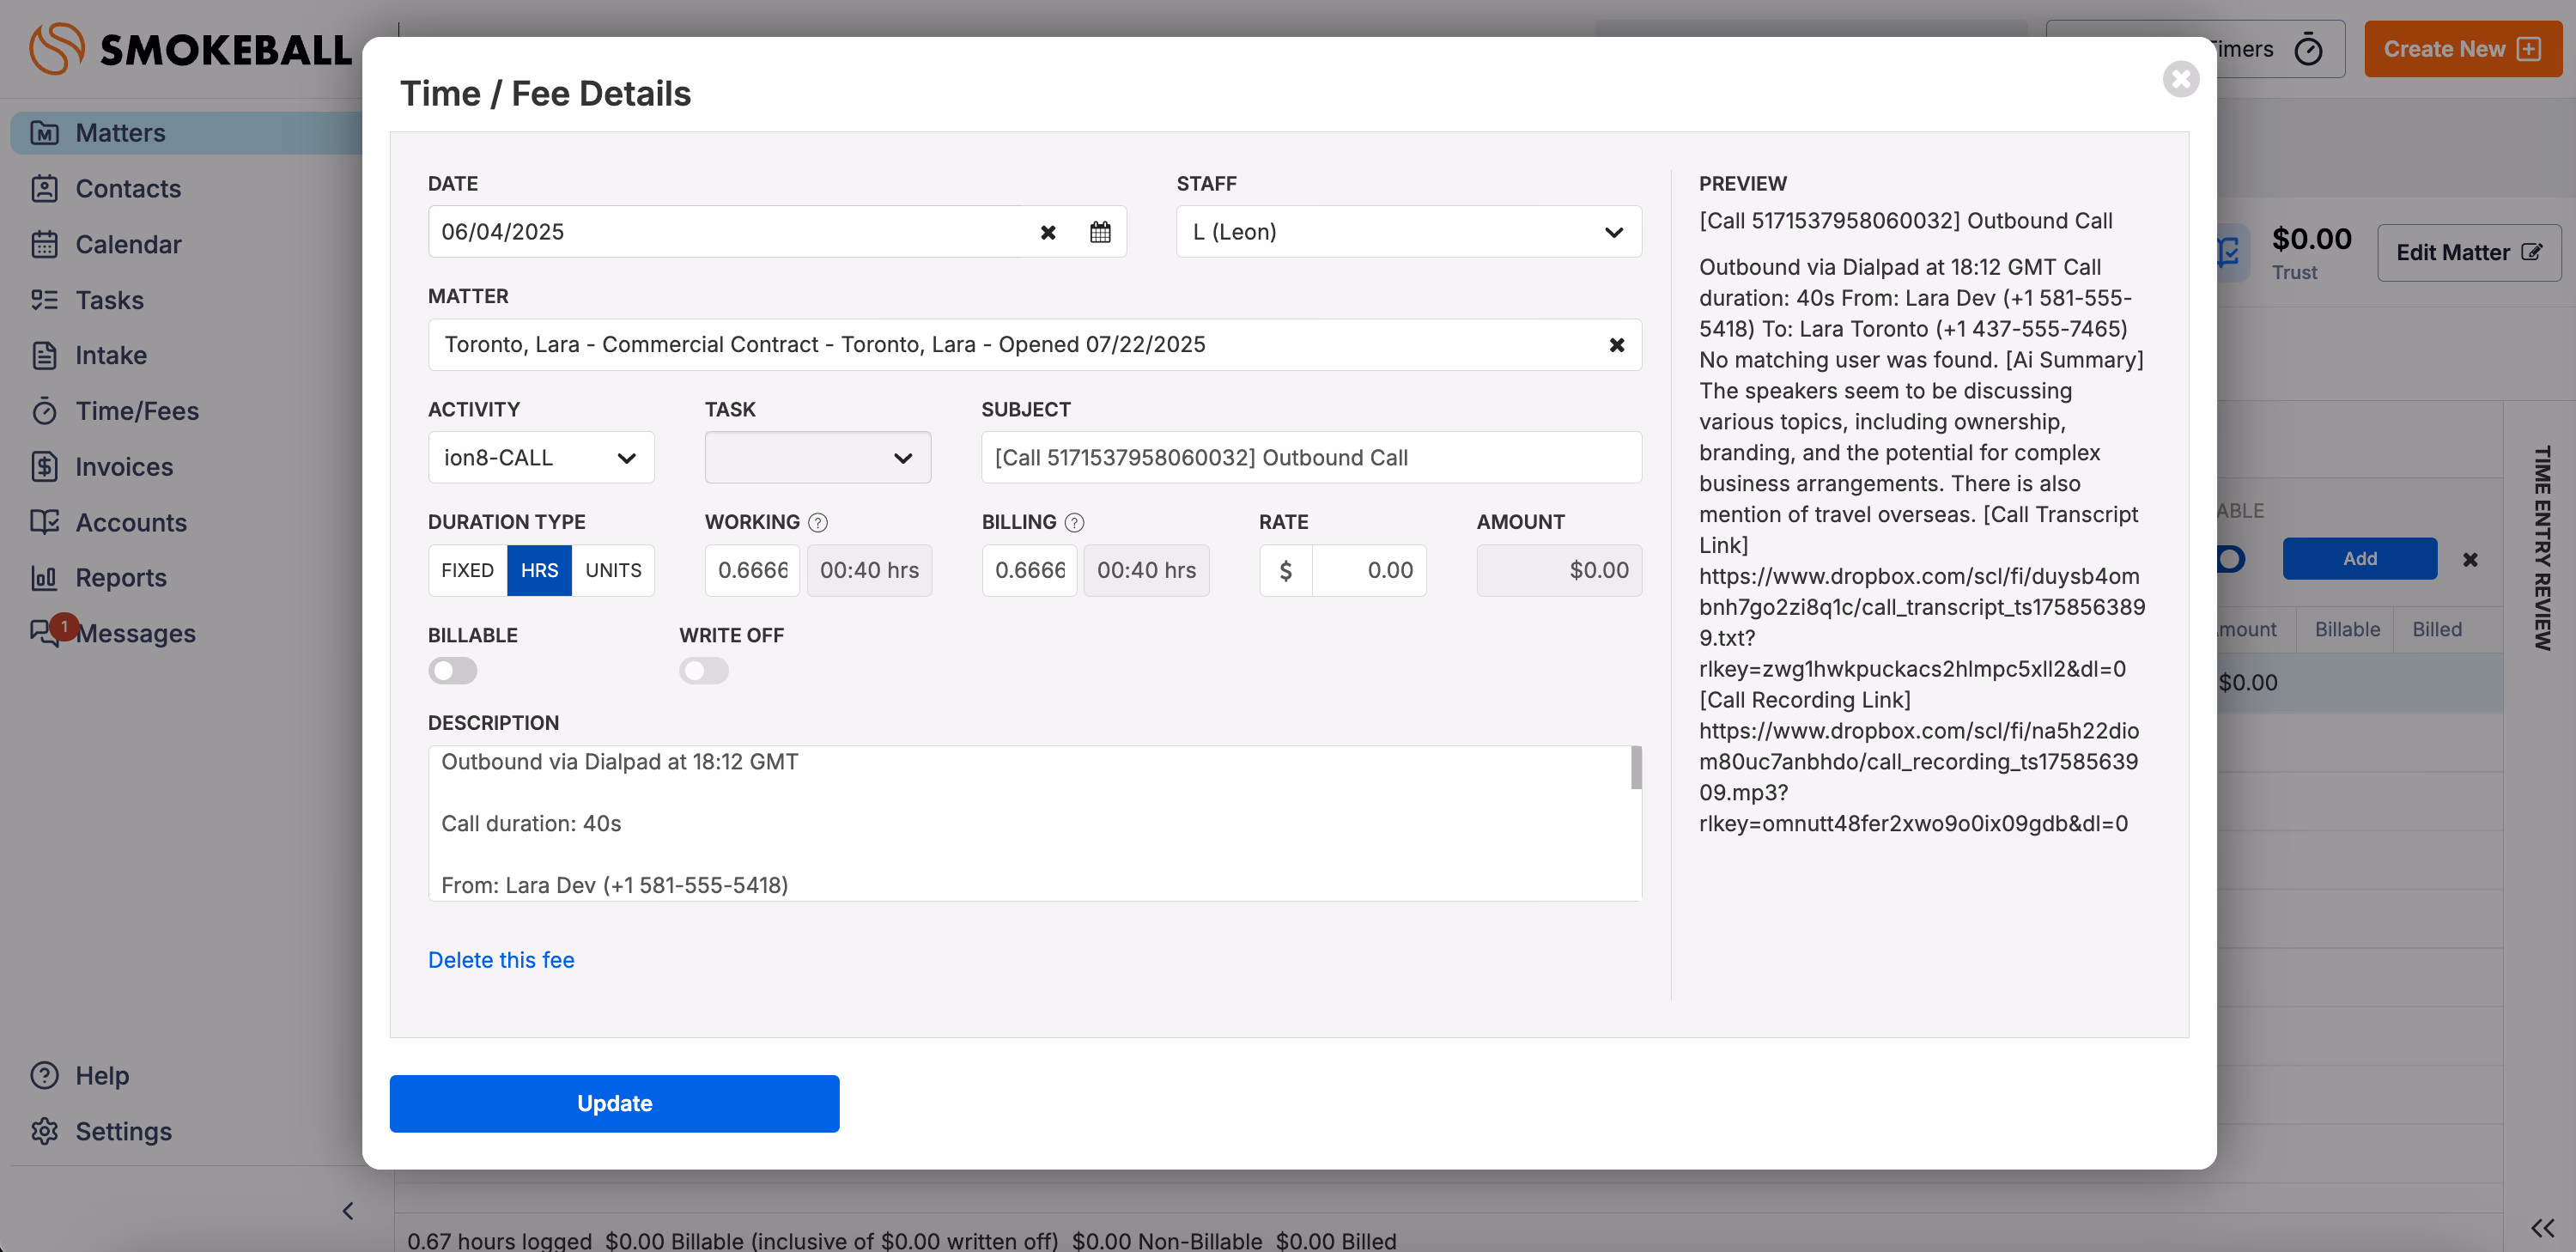Switch duration type to UNITS
Viewport: 2576px width, 1252px height.
613,570
